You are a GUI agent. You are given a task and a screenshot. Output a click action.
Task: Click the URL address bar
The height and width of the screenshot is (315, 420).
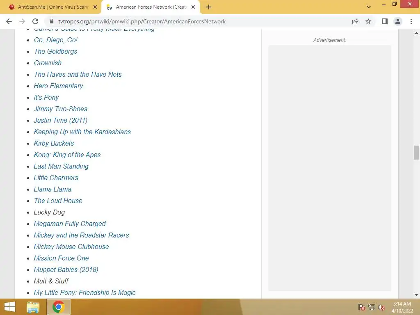click(198, 21)
